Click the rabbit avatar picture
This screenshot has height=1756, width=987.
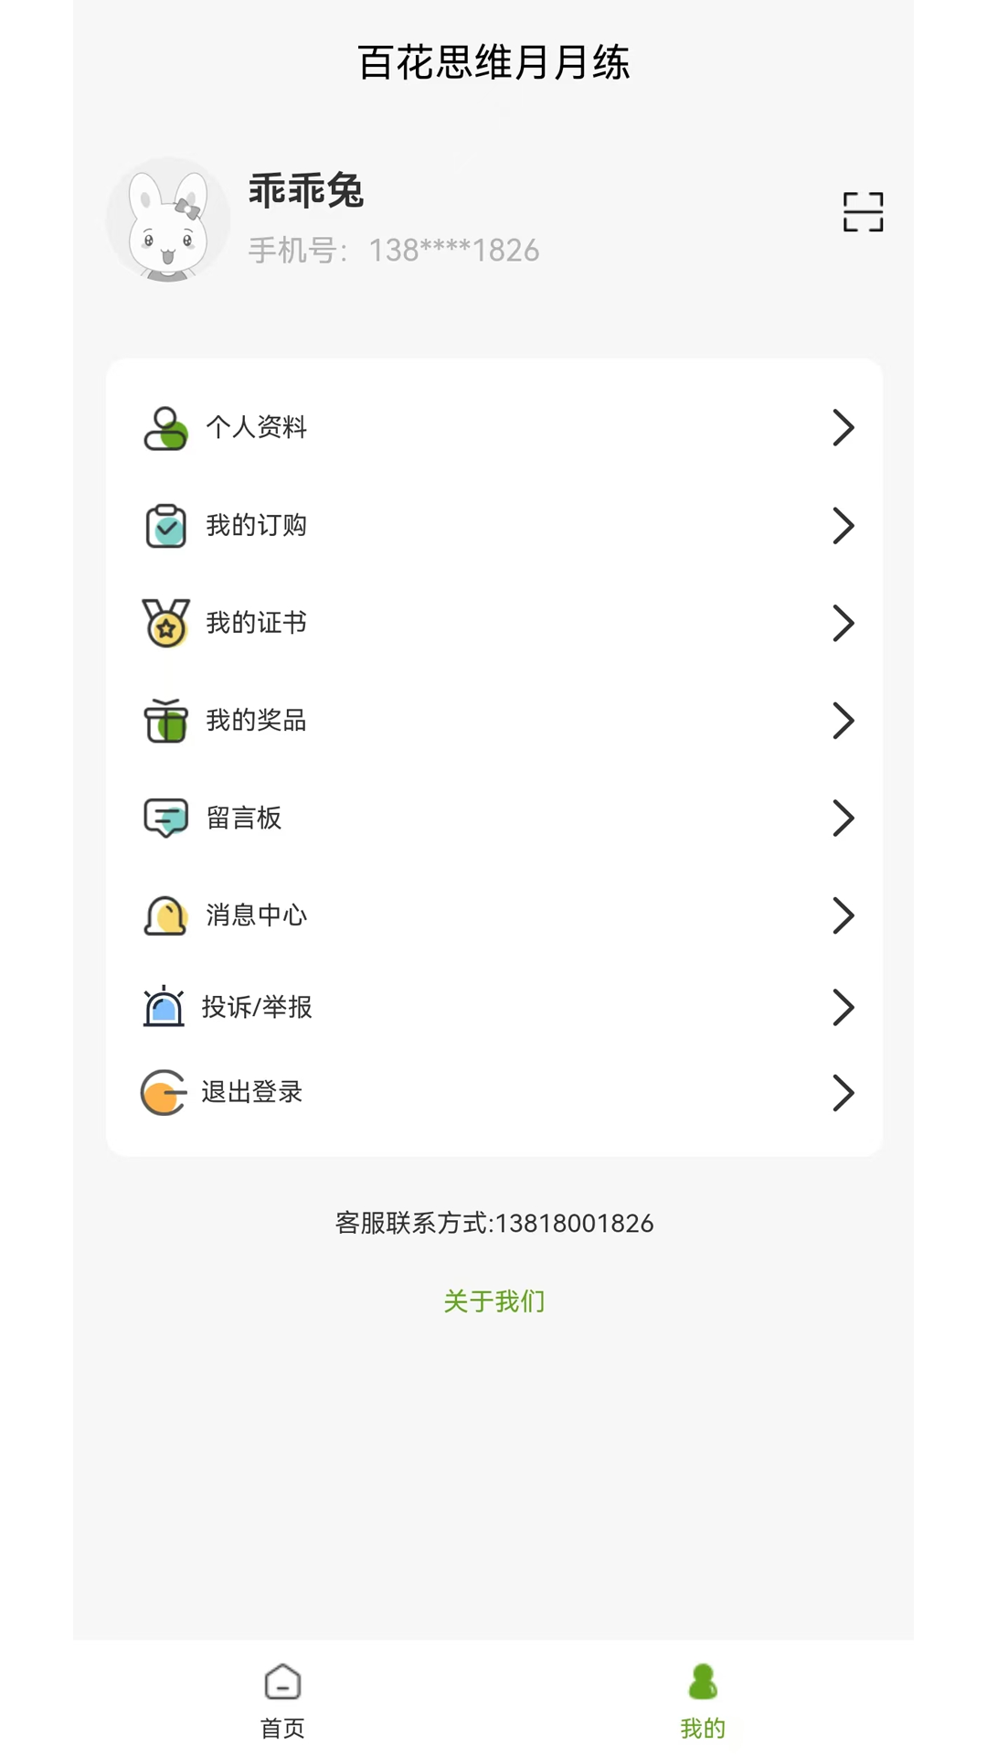[x=168, y=219]
